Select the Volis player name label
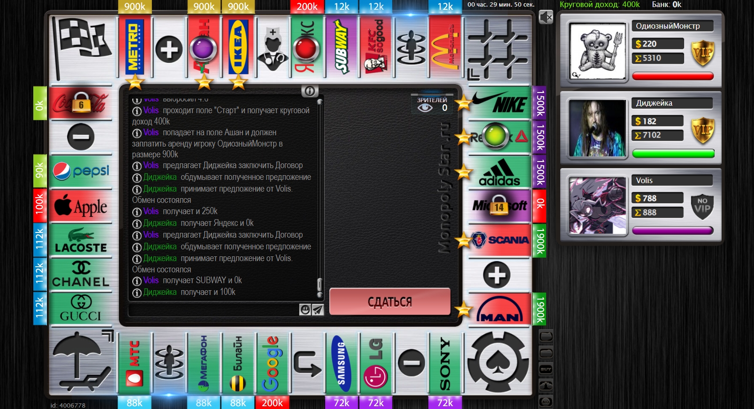754x409 pixels. click(x=672, y=181)
